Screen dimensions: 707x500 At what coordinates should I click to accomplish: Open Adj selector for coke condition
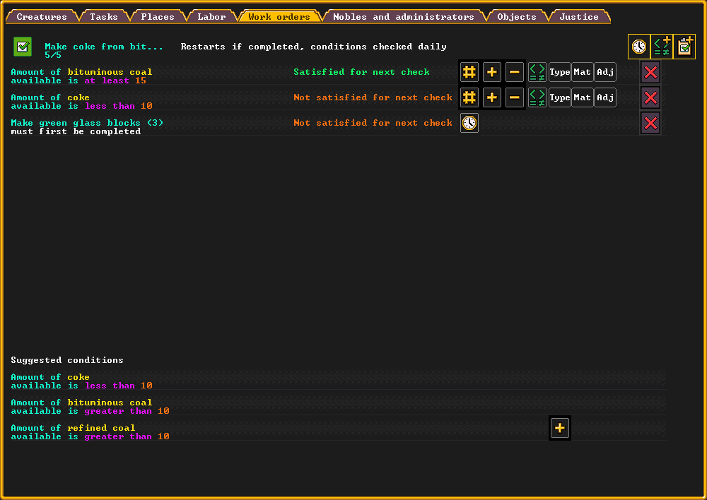605,97
